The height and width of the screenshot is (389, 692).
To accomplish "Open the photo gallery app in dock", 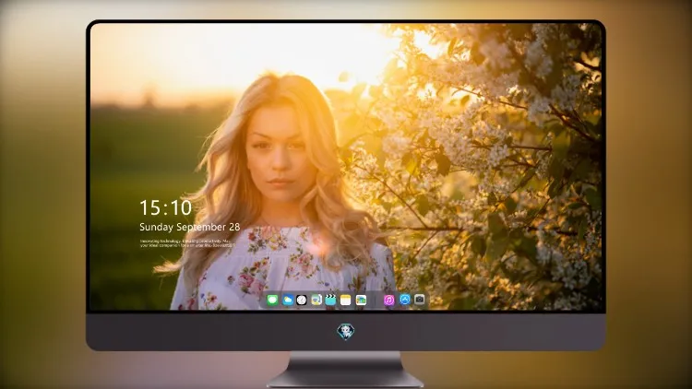I will pyautogui.click(x=361, y=300).
